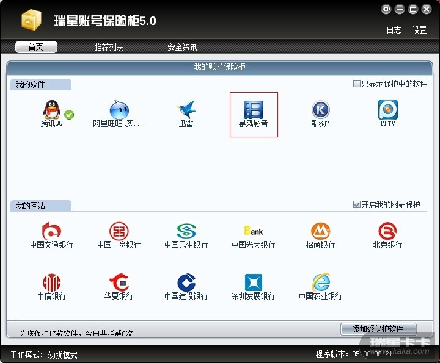Open the 中国交通银行 website icon
Viewport: 440px width, 363px height.
(51, 231)
